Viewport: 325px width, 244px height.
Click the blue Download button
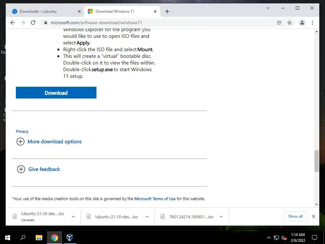56,92
